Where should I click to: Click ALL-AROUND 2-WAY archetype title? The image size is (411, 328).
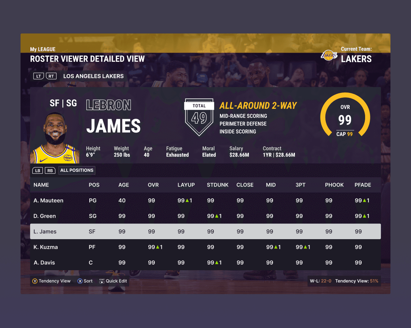pos(258,106)
